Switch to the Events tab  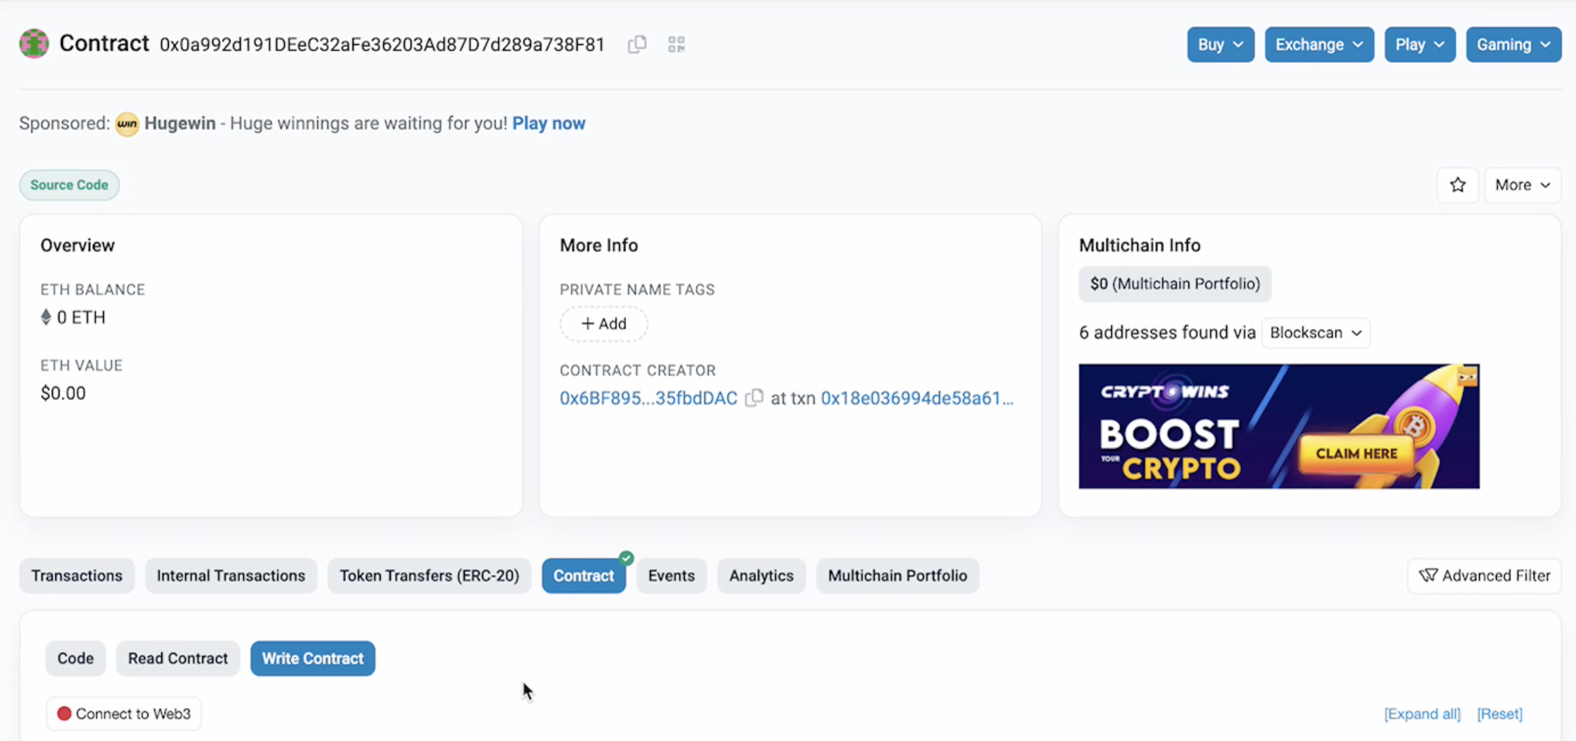671,576
